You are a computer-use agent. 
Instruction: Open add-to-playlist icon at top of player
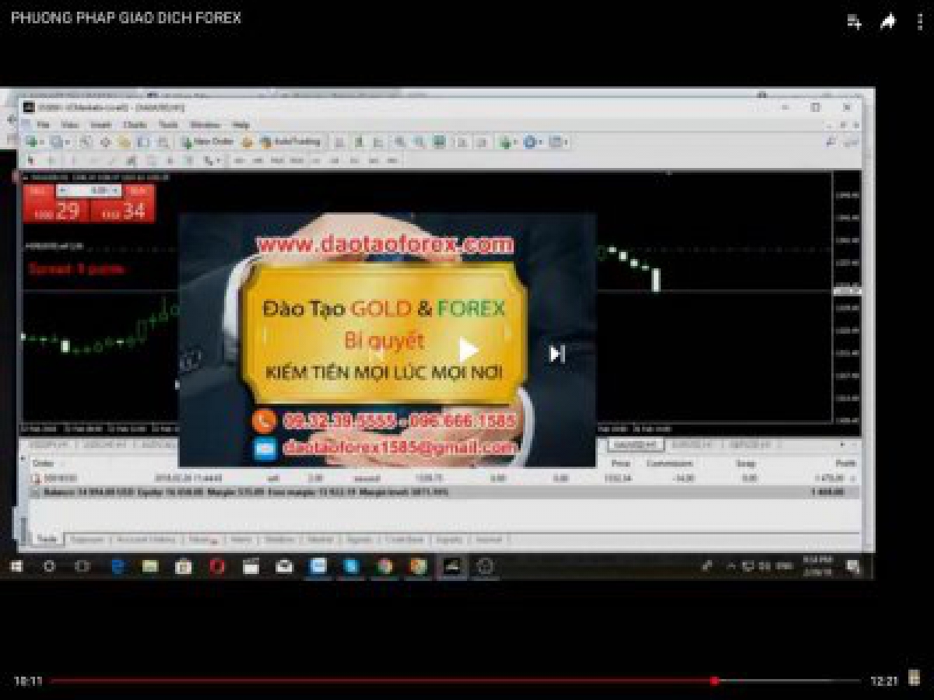[x=854, y=22]
